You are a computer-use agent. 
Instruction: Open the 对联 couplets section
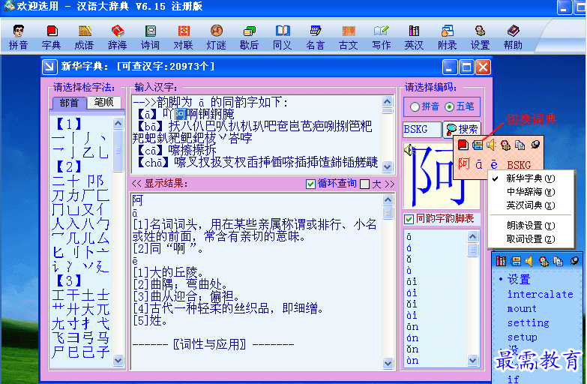tap(183, 37)
